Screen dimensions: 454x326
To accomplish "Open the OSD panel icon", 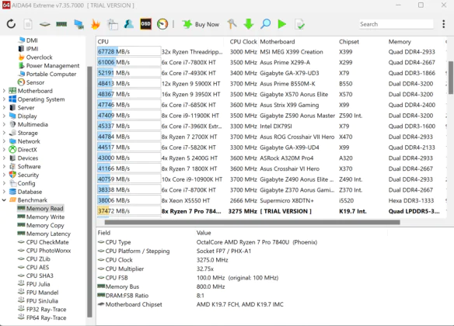I will pos(145,24).
